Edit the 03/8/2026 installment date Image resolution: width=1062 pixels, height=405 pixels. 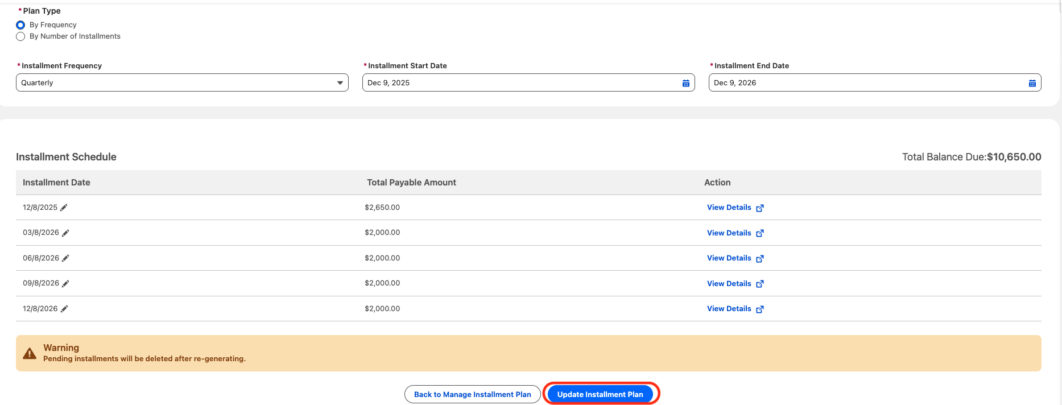[x=65, y=233]
